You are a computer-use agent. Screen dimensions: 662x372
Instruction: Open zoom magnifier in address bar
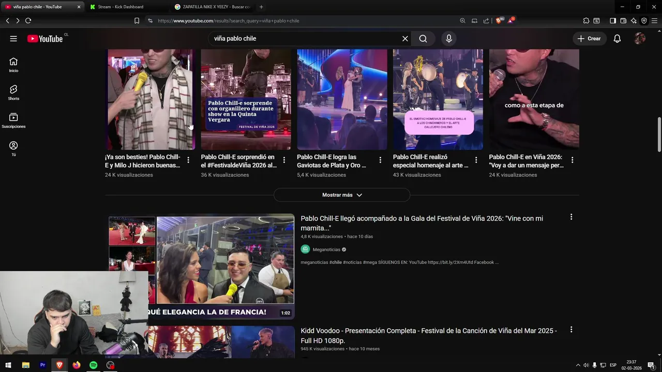tap(462, 21)
